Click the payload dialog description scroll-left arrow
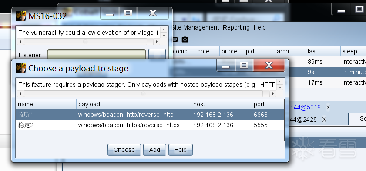This screenshot has height=171, width=366. pos(20,94)
